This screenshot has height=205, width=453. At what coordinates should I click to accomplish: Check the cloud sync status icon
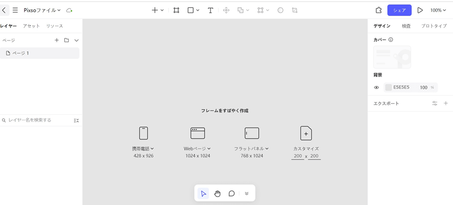click(69, 10)
